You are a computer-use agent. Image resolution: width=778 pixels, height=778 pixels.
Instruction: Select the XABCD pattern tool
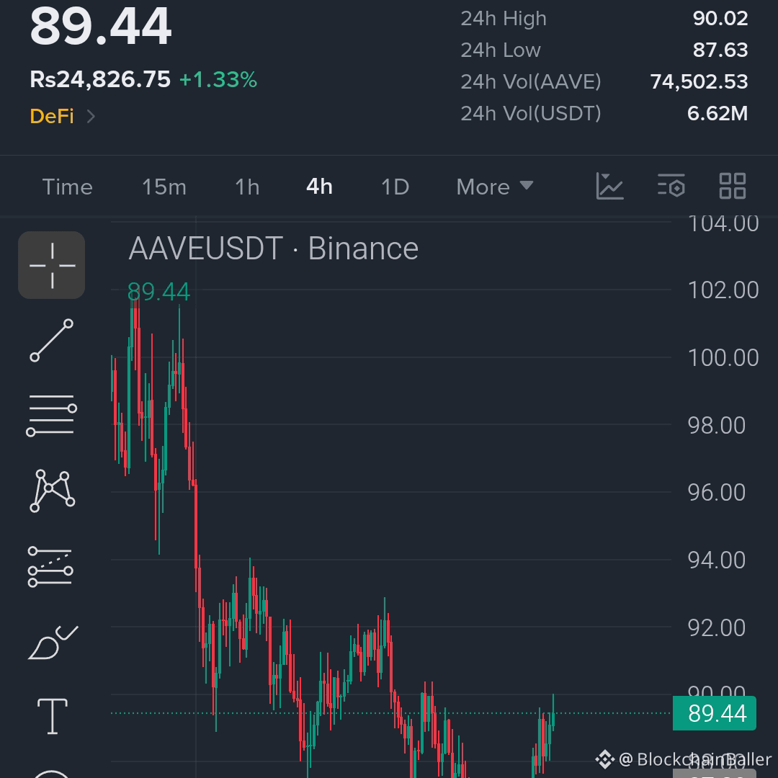click(x=52, y=491)
